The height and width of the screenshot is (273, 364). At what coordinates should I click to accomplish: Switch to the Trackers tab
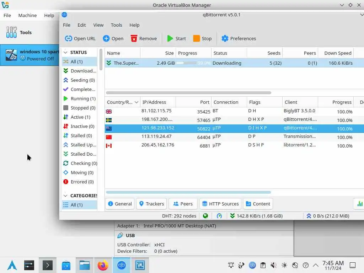pos(151,204)
